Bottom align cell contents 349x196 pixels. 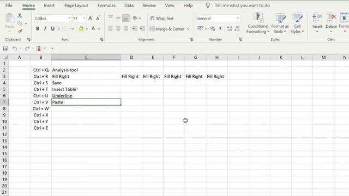click(126, 18)
